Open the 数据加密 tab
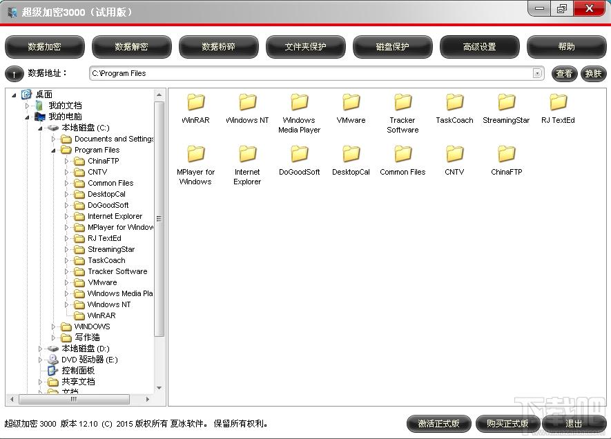Screen dimensions: 611x439 44,47
